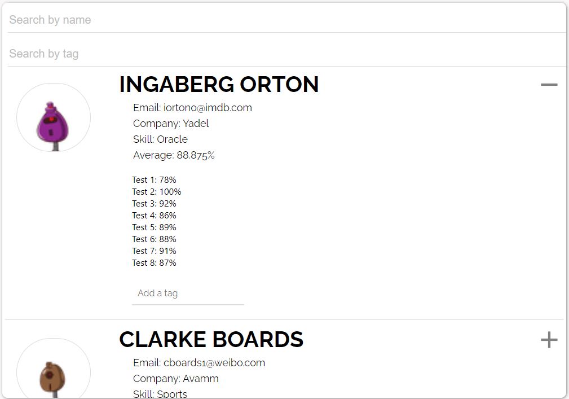569x399 pixels.
Task: Click the Skill: Oracle line
Action: coord(160,139)
